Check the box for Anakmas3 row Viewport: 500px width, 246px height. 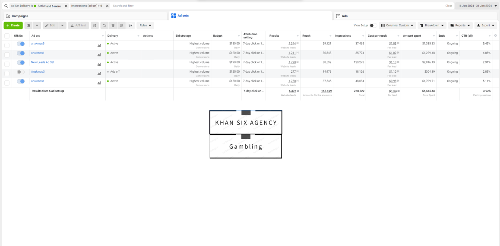pyautogui.click(x=7, y=73)
